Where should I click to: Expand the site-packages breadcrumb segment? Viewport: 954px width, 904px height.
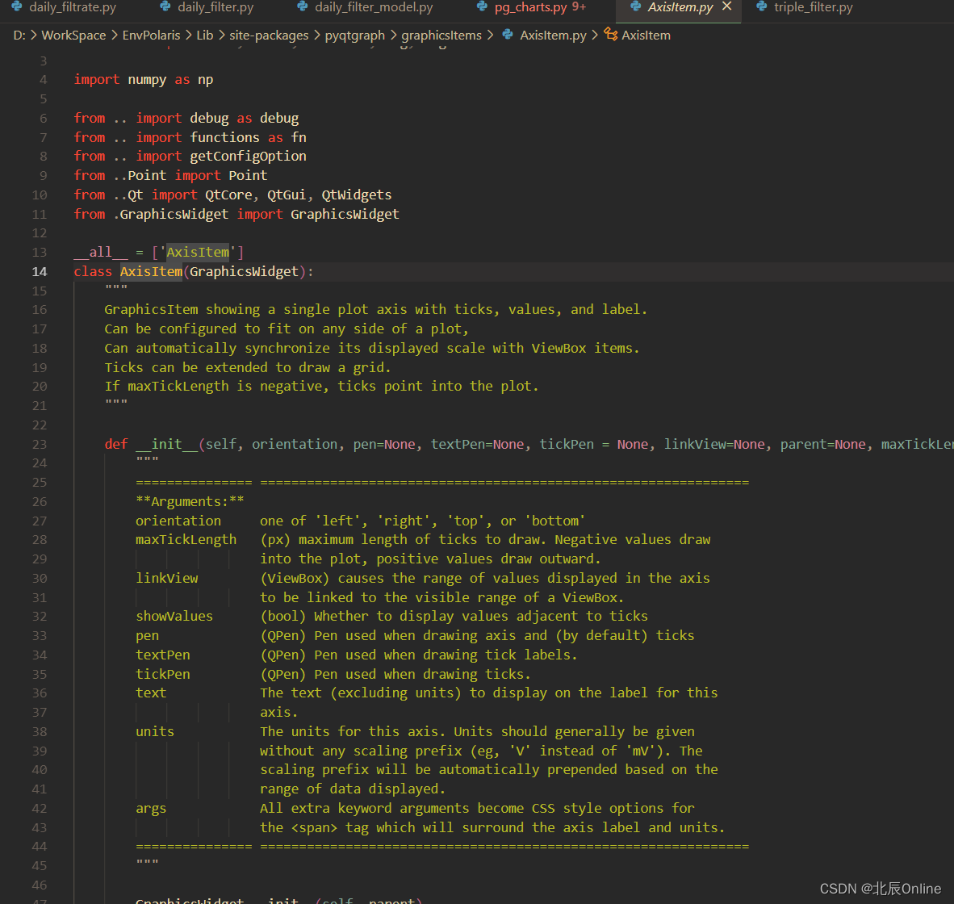point(269,36)
